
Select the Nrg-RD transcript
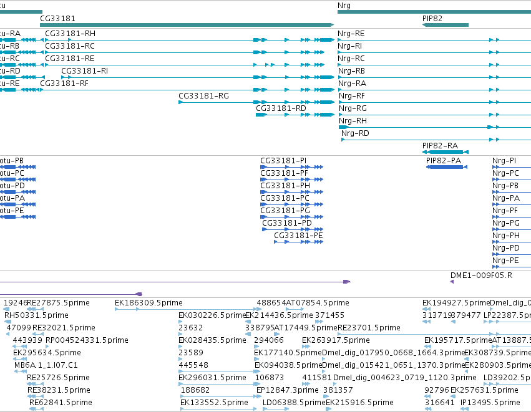coord(436,140)
